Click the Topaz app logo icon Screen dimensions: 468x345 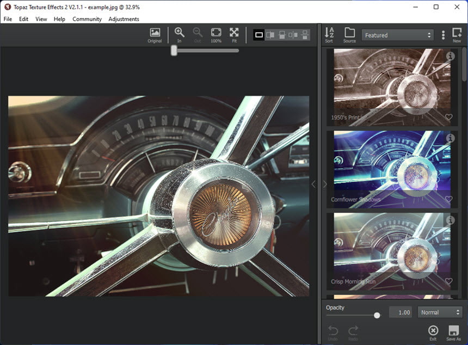point(8,7)
